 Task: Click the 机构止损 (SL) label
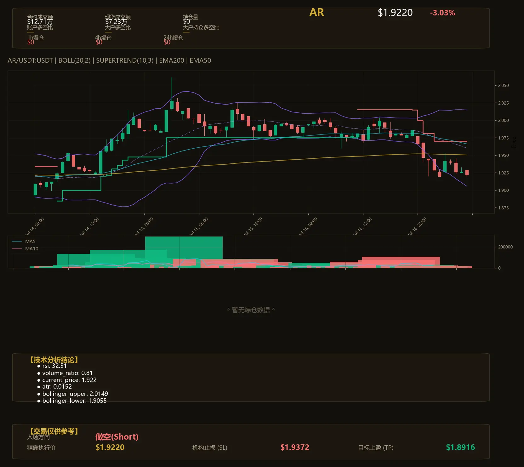click(x=210, y=447)
